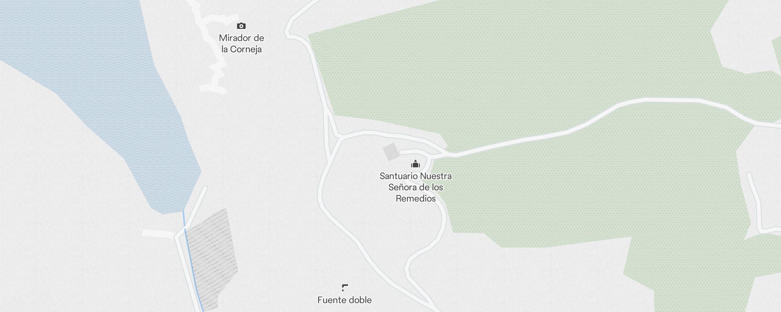Click the small hatched square near the sanctuary
Viewport: 781px width, 312px height.
click(391, 152)
